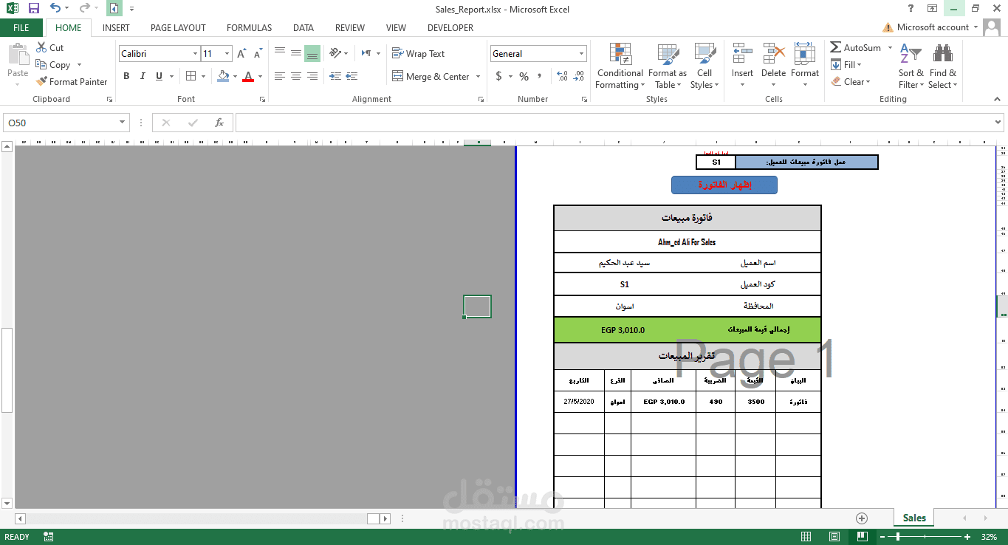
Task: Switch to Normal view in status bar
Action: (x=806, y=537)
